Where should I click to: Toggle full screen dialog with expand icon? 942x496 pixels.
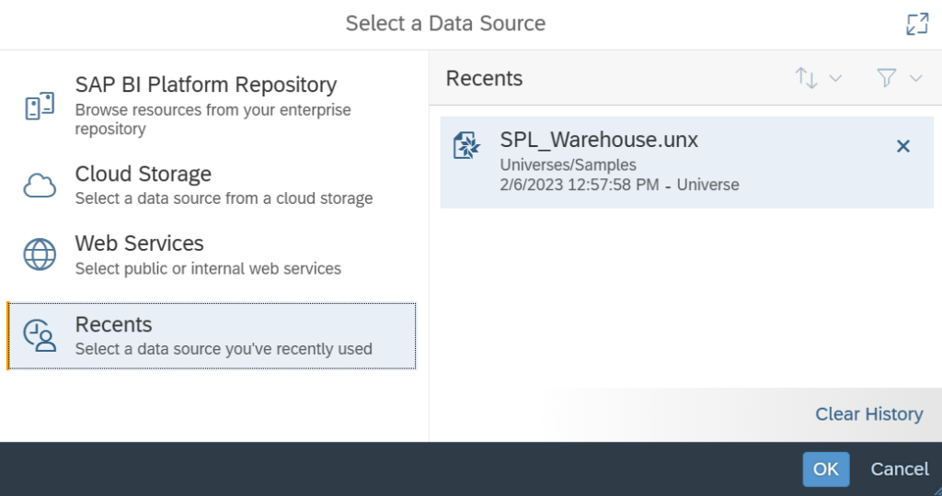click(917, 24)
